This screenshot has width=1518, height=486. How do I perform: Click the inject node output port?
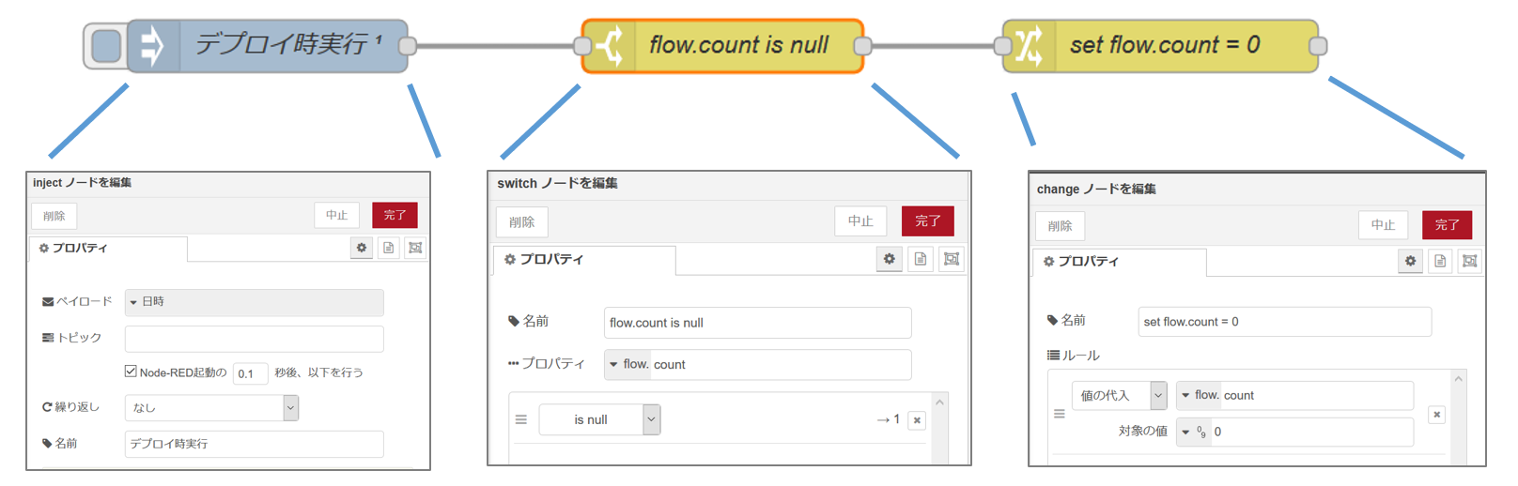coord(408,45)
